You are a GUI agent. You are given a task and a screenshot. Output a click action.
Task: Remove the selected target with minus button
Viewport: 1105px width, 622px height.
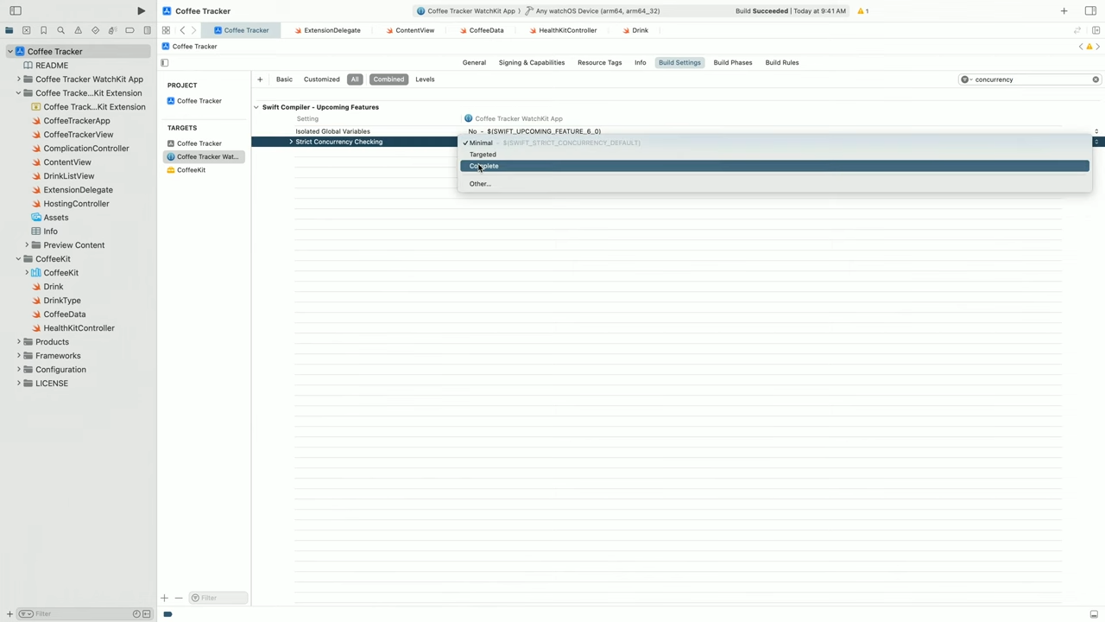click(179, 598)
